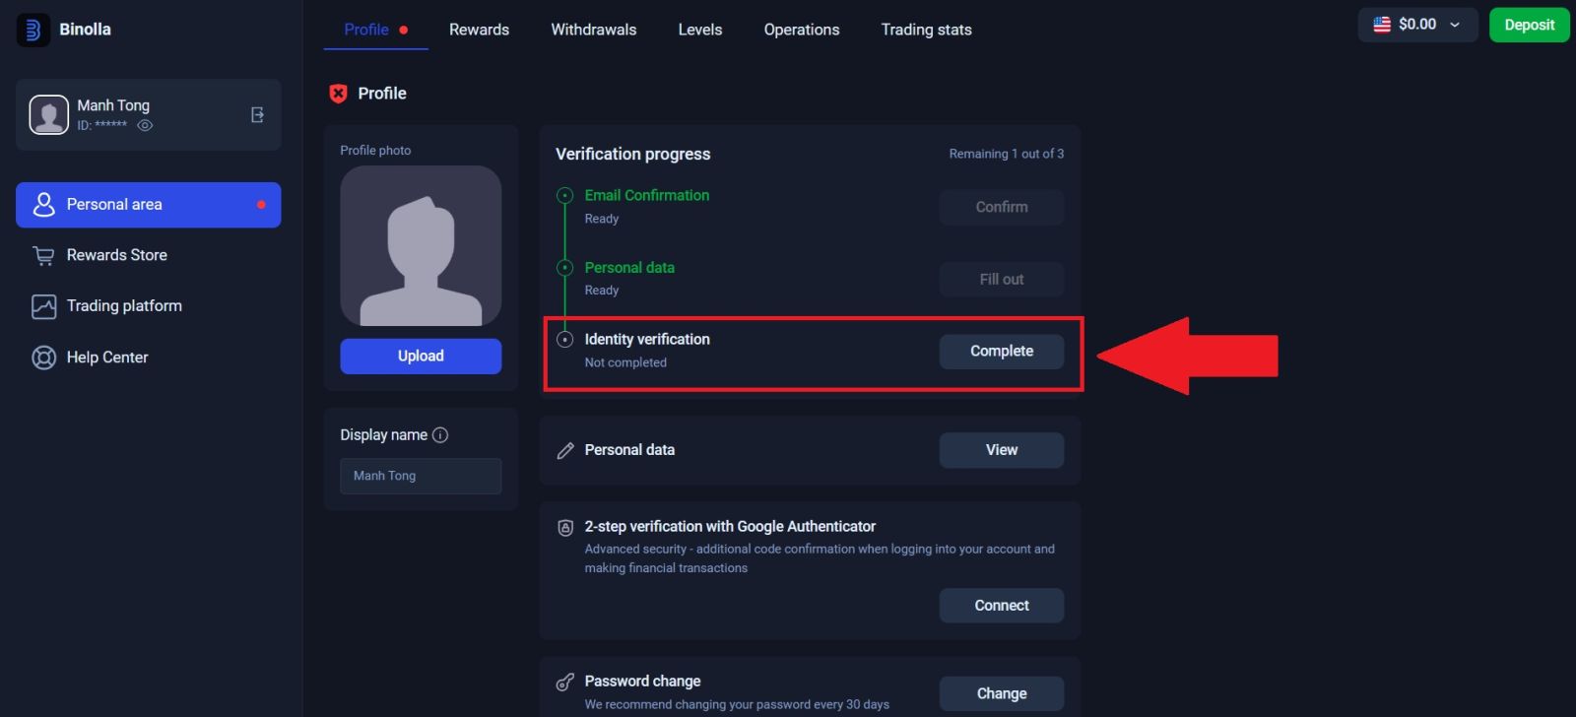Open the Help Center

point(107,357)
